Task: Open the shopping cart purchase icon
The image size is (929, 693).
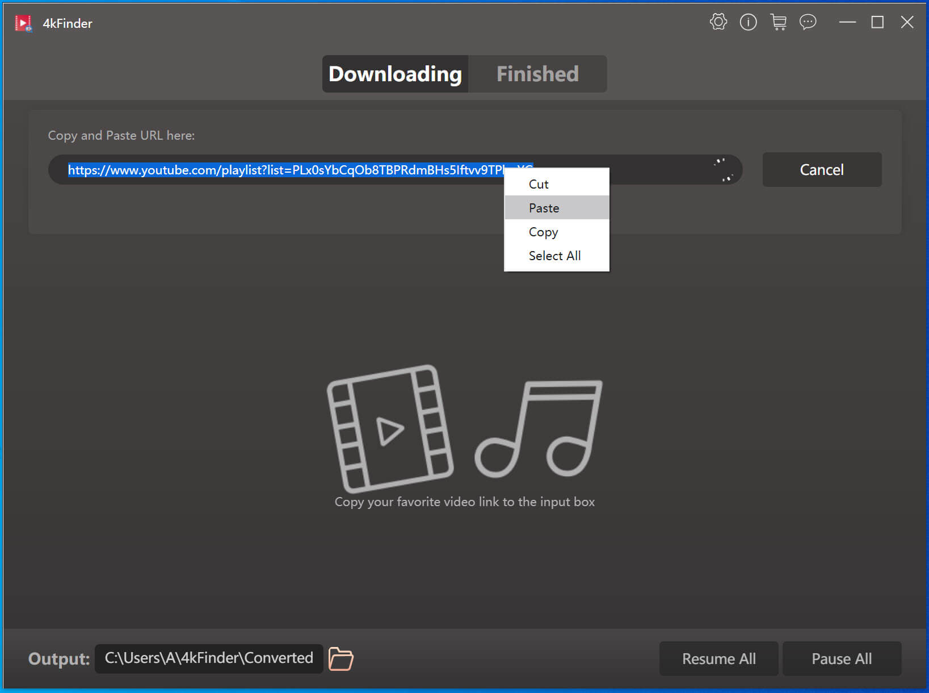Action: 778,22
